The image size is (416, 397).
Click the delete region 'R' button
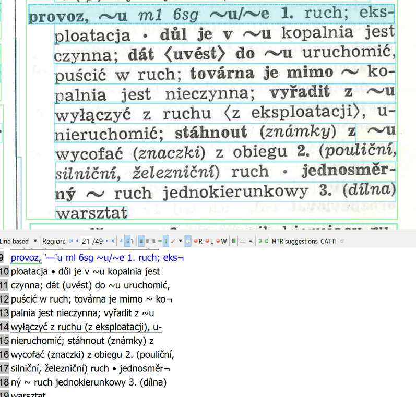(x=198, y=241)
